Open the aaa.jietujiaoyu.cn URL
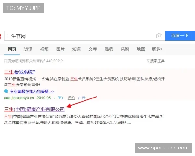The height and width of the screenshot is (156, 195). click(19, 98)
